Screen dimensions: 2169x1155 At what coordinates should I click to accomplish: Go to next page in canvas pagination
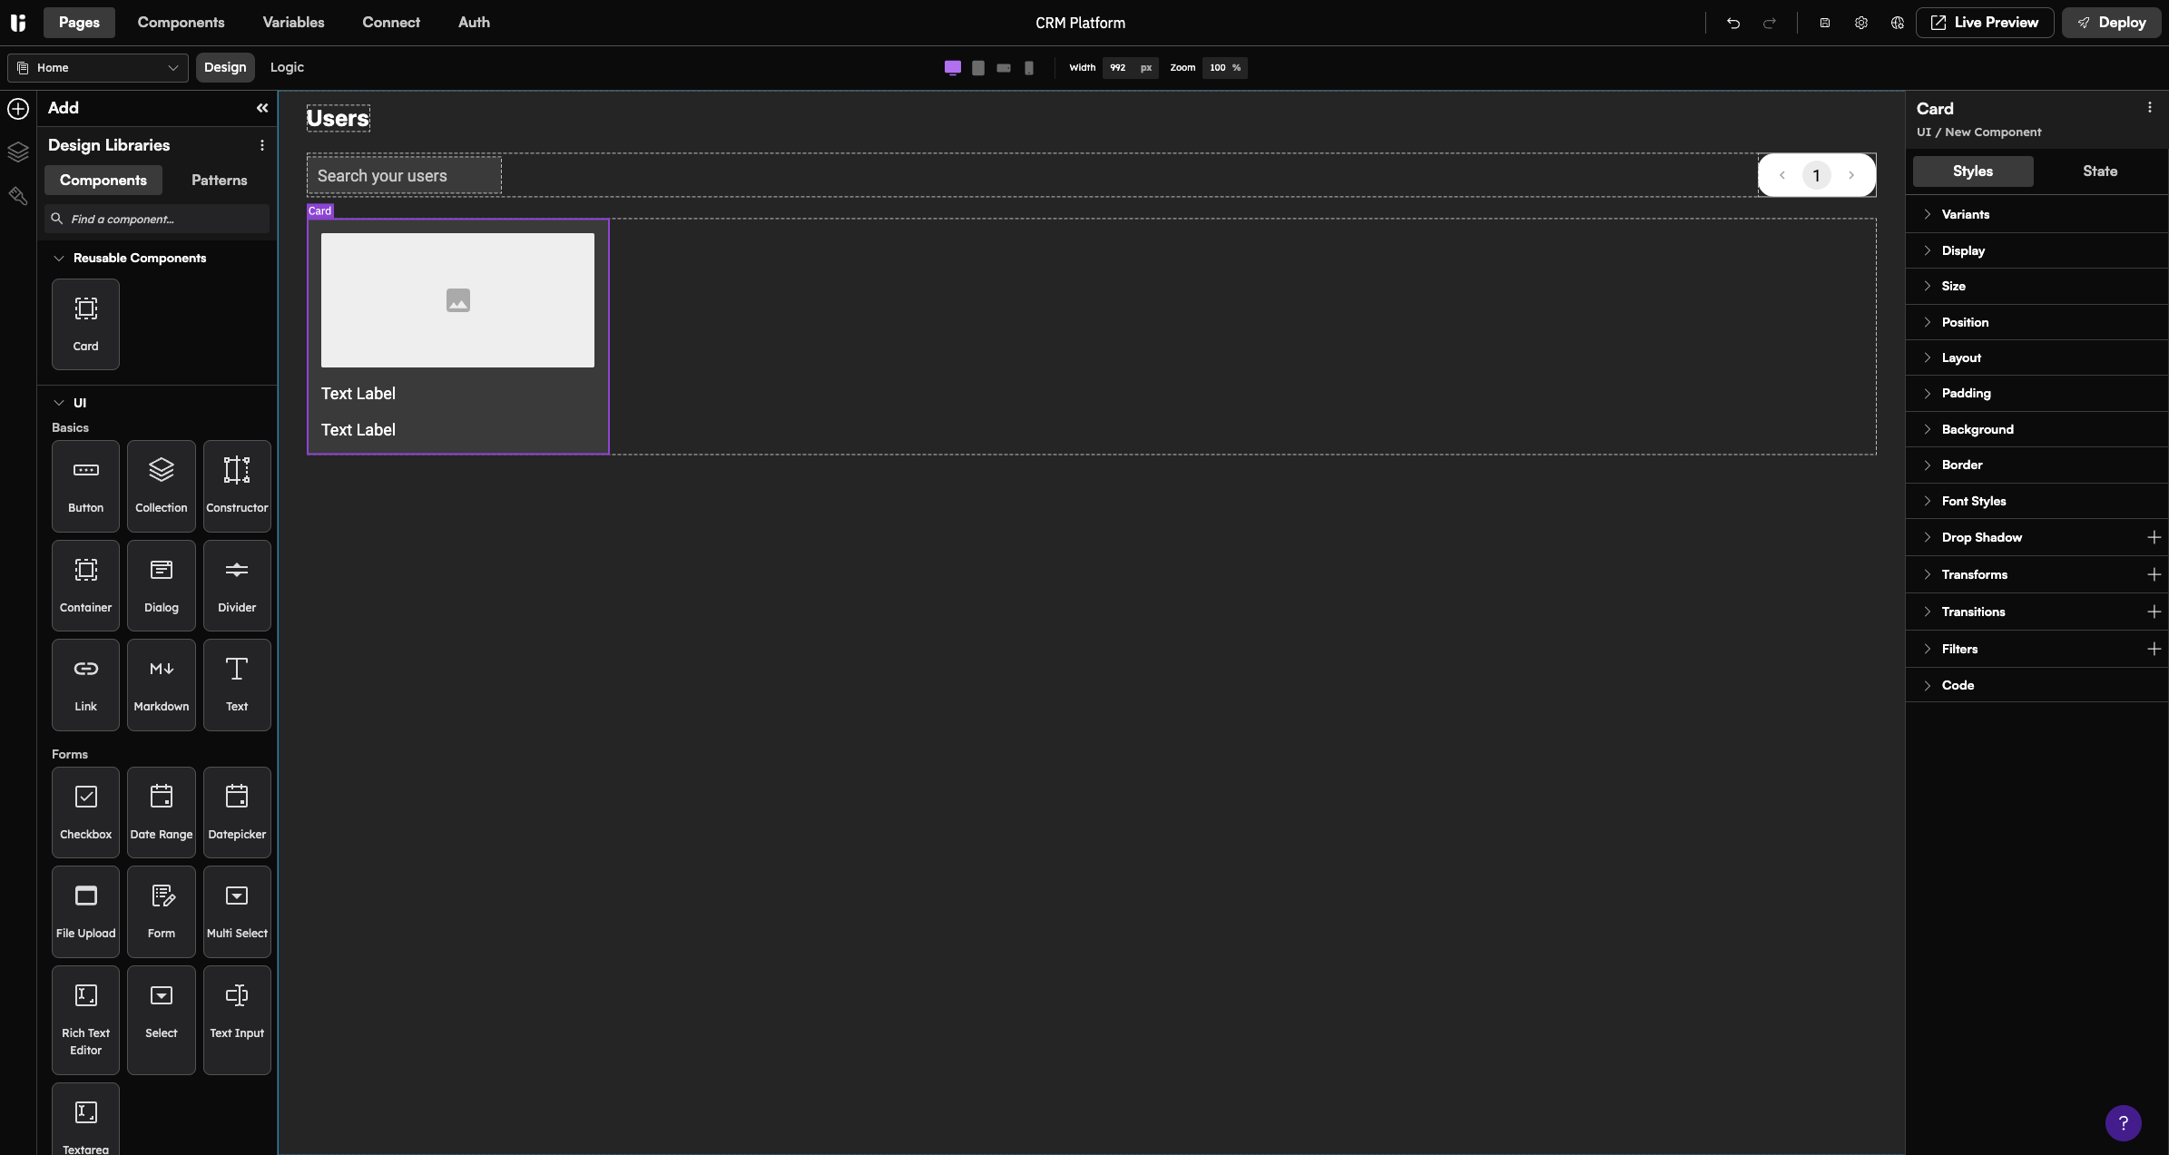[1850, 175]
